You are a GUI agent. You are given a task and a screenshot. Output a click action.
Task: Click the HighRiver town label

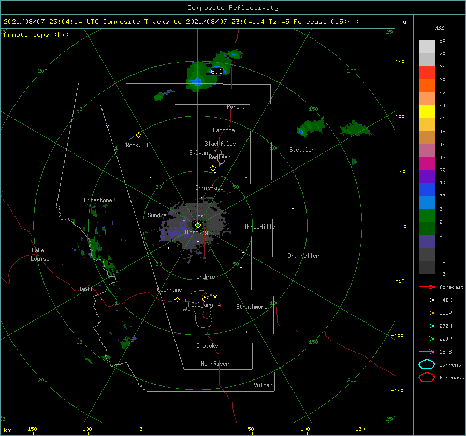point(215,364)
